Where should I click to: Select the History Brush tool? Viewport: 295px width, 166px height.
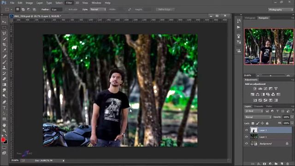click(x=4, y=73)
